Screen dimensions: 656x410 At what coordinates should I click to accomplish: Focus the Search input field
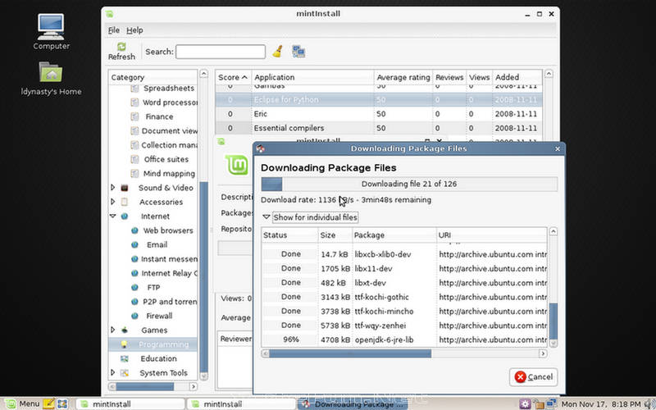[221, 52]
